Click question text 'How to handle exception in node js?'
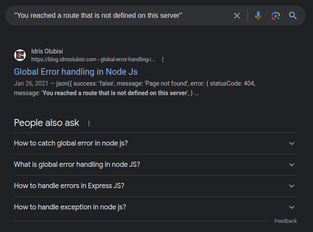 pos(70,207)
